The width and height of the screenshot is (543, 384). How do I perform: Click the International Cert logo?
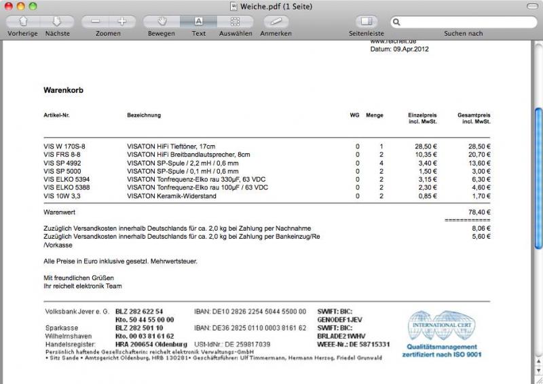442,326
